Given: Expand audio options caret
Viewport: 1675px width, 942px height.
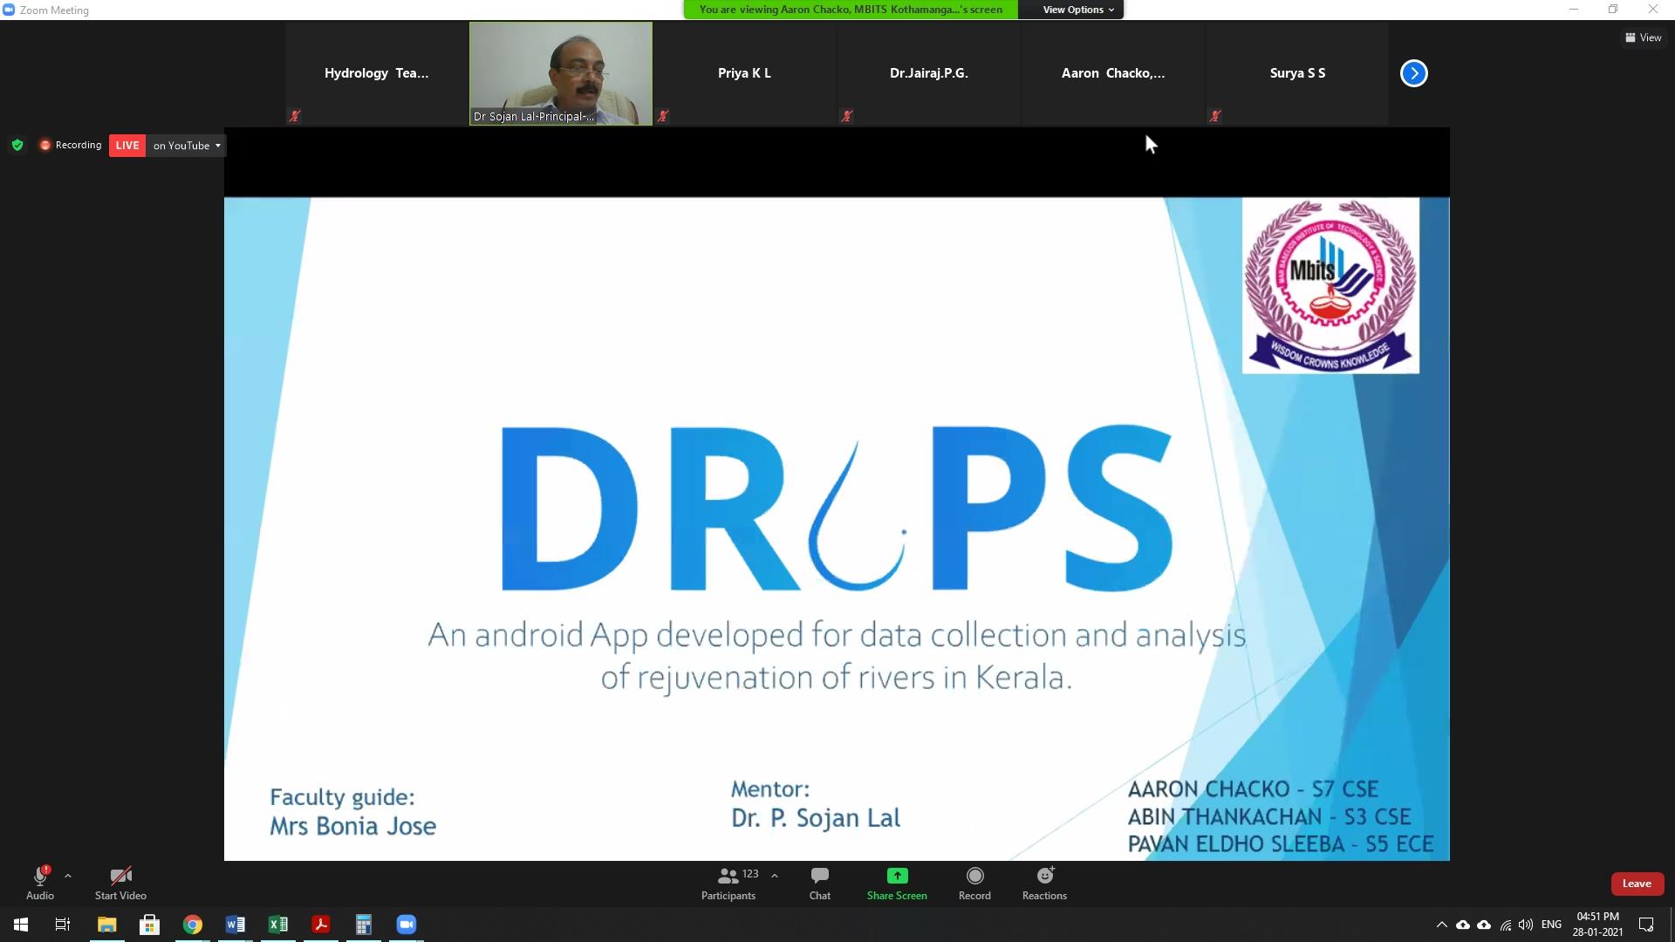Looking at the screenshot, I should [x=68, y=876].
